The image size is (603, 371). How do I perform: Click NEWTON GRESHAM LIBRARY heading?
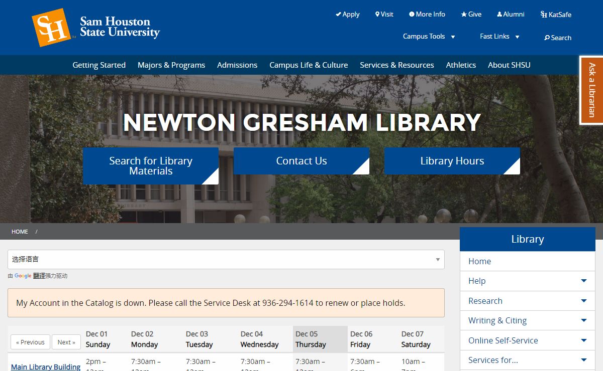coord(301,122)
